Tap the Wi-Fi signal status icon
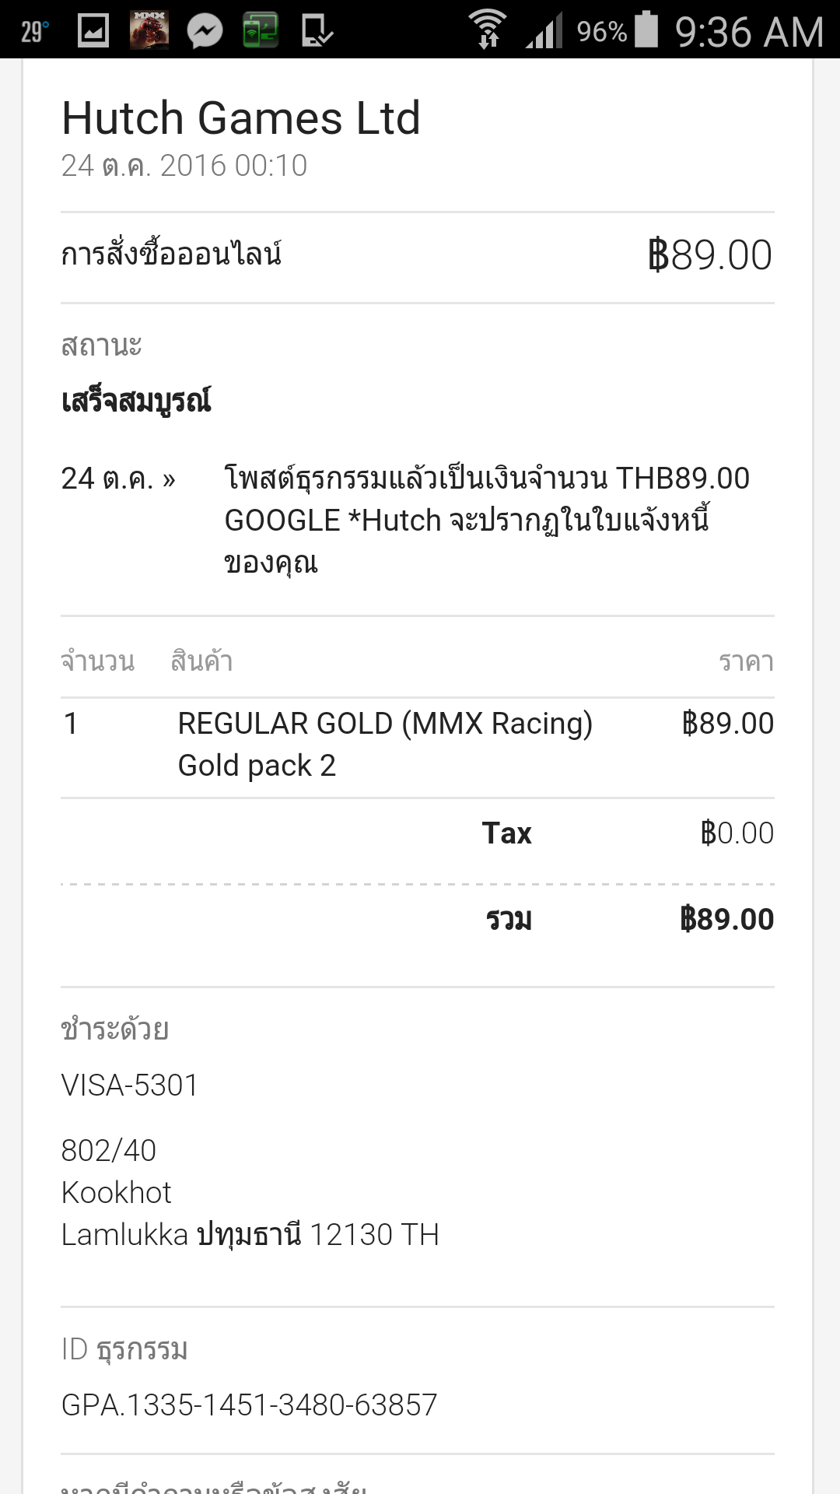The width and height of the screenshot is (840, 1494). click(x=488, y=30)
